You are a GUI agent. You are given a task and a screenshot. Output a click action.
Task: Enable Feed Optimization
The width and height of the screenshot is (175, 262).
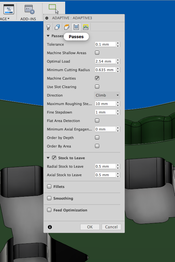[x=49, y=210]
